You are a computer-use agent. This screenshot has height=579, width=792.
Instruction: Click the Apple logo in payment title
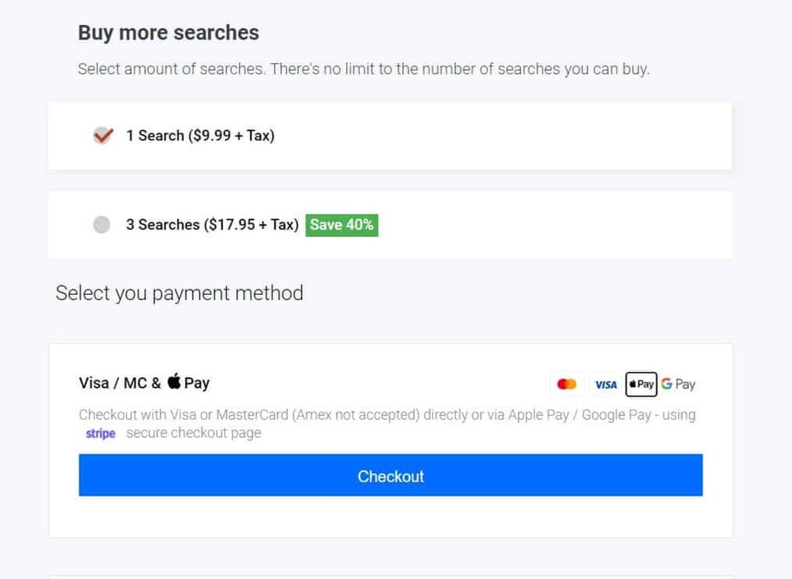pos(174,382)
